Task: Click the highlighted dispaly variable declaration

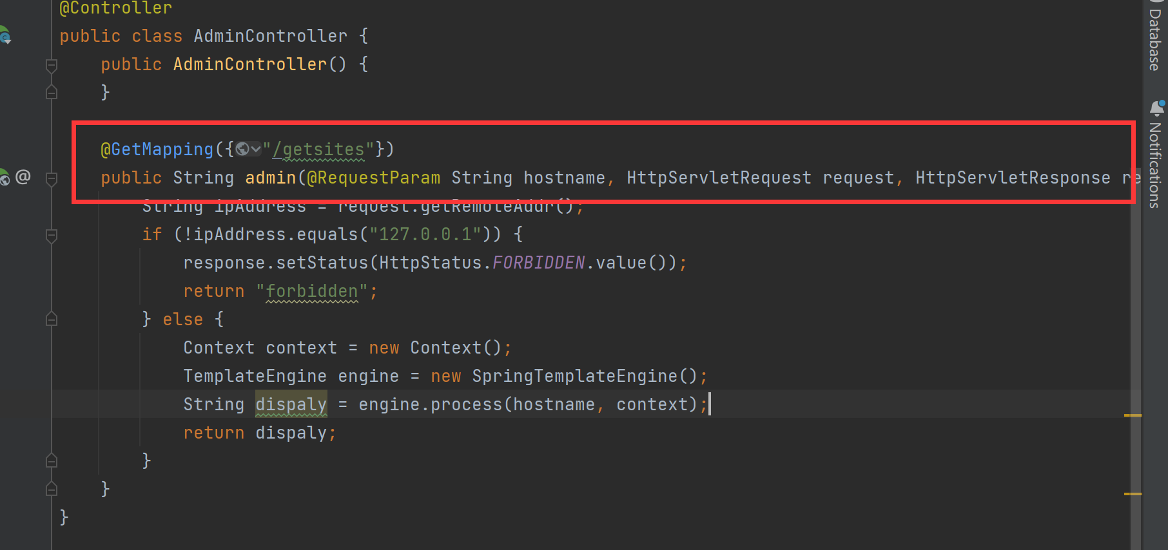Action: (x=291, y=404)
